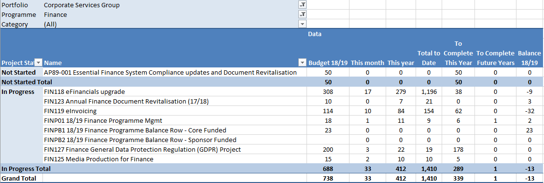This screenshot has height=183, width=544.
Task: Click the Balance 18/19 column header
Action: coord(530,58)
